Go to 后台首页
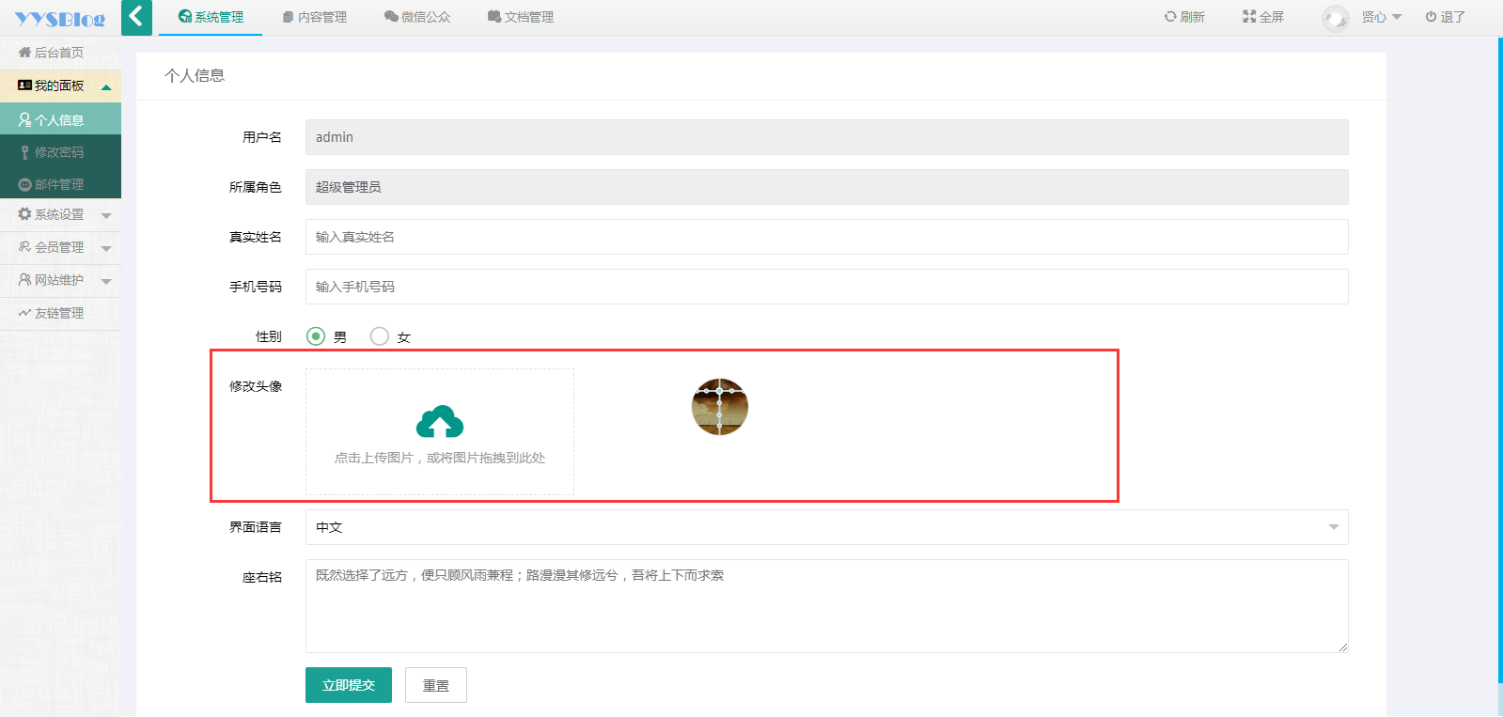The width and height of the screenshot is (1503, 717). 60,53
